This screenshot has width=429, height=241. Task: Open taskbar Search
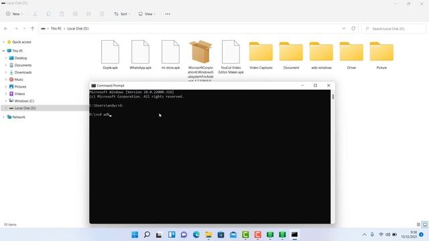[x=147, y=235]
